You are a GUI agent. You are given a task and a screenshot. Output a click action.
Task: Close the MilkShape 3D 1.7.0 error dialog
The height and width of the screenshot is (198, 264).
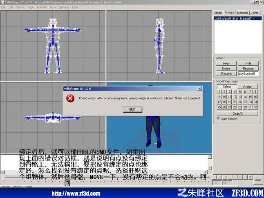(200, 89)
